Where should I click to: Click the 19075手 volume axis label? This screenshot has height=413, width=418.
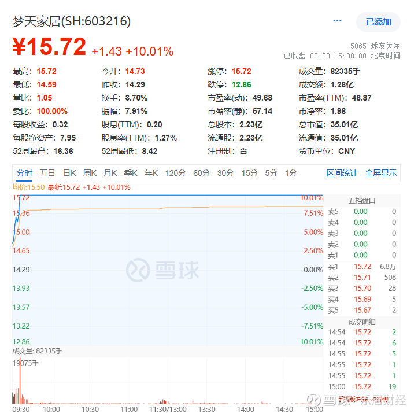tap(25, 363)
